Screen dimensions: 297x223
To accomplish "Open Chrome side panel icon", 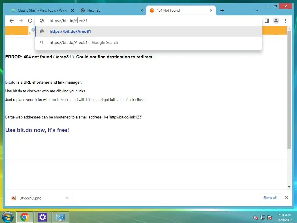I will [x=267, y=21].
